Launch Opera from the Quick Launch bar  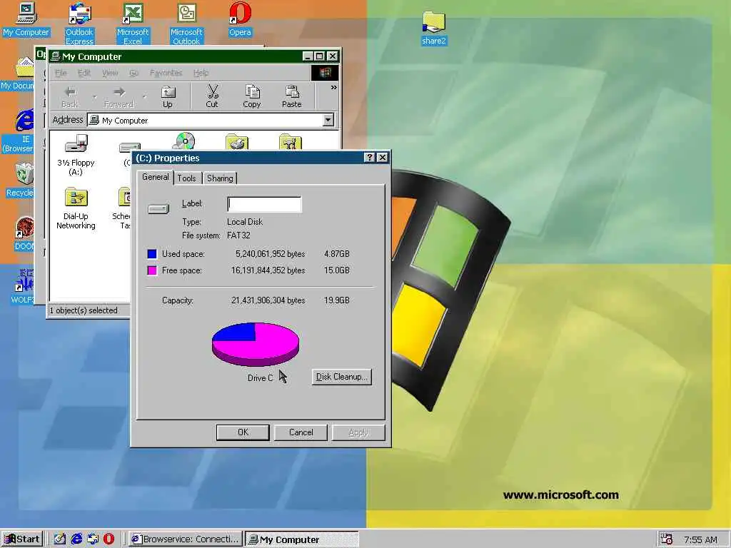(109, 539)
